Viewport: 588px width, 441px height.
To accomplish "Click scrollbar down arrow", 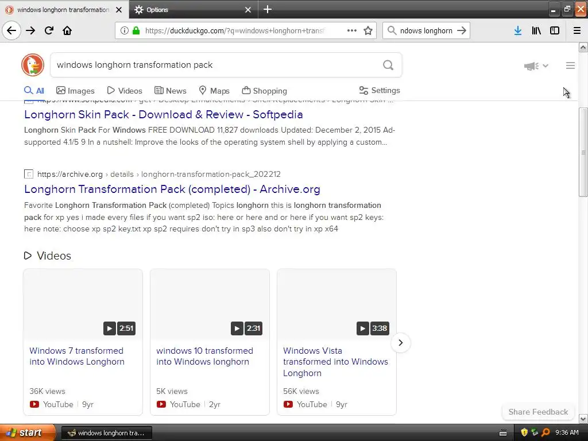I will pos(583,419).
